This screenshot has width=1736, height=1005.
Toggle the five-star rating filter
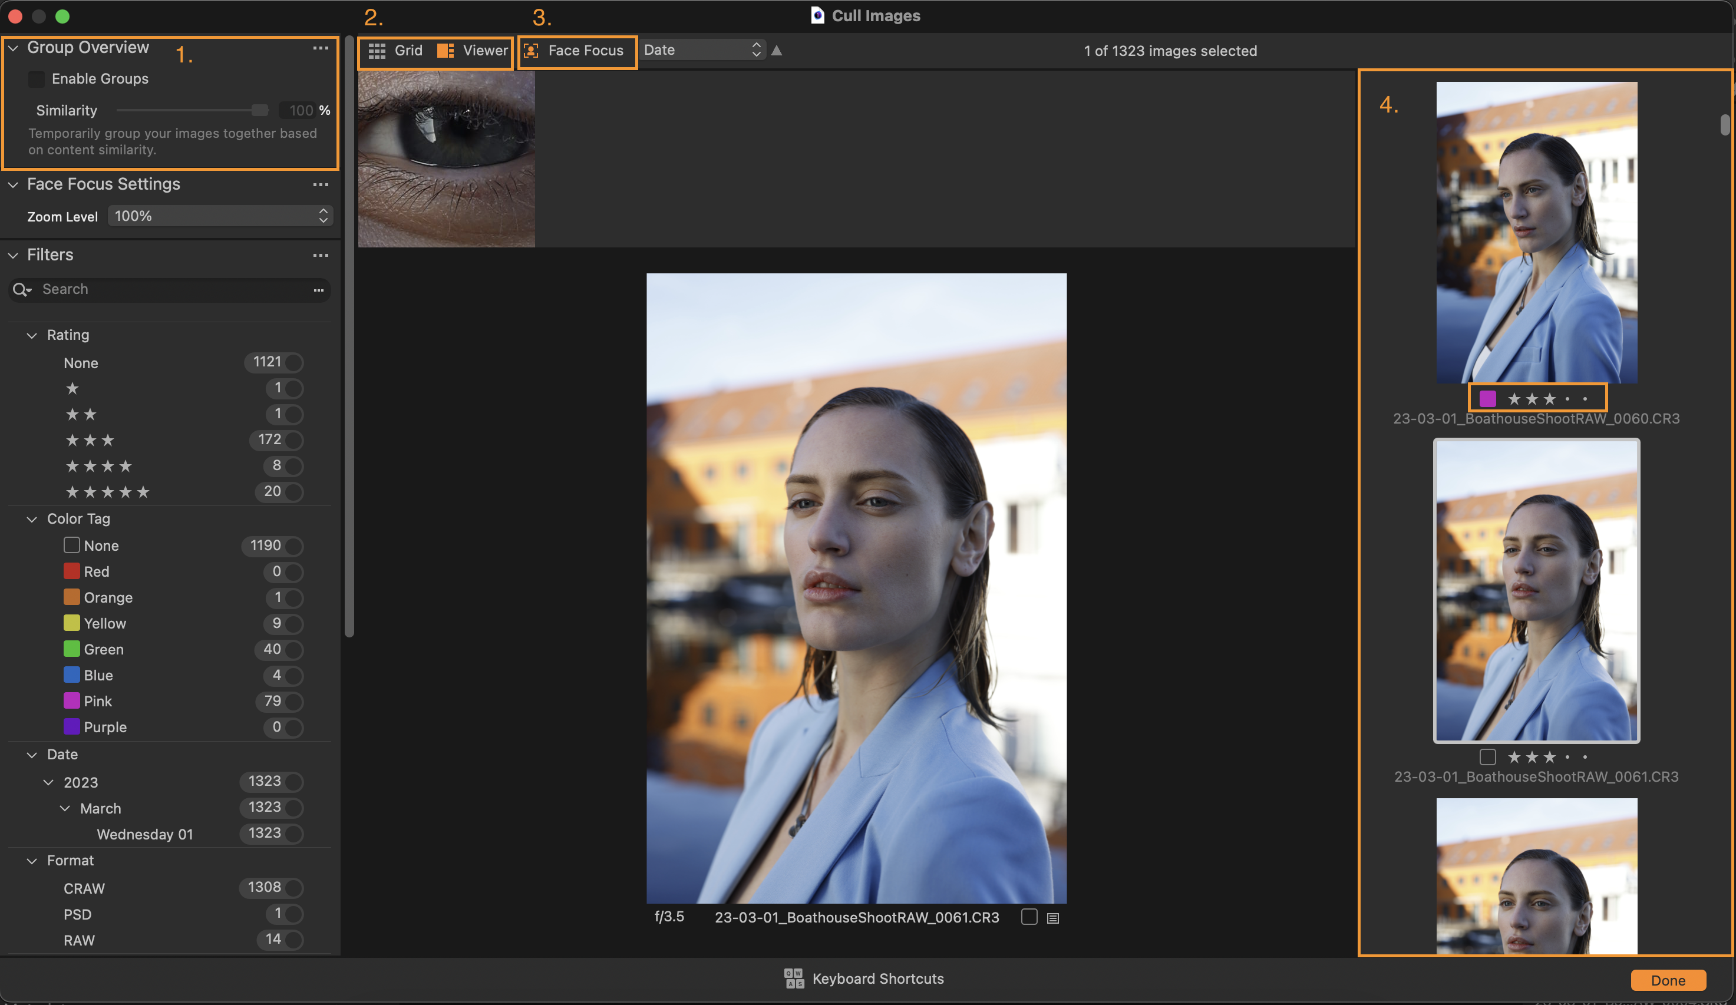[294, 492]
